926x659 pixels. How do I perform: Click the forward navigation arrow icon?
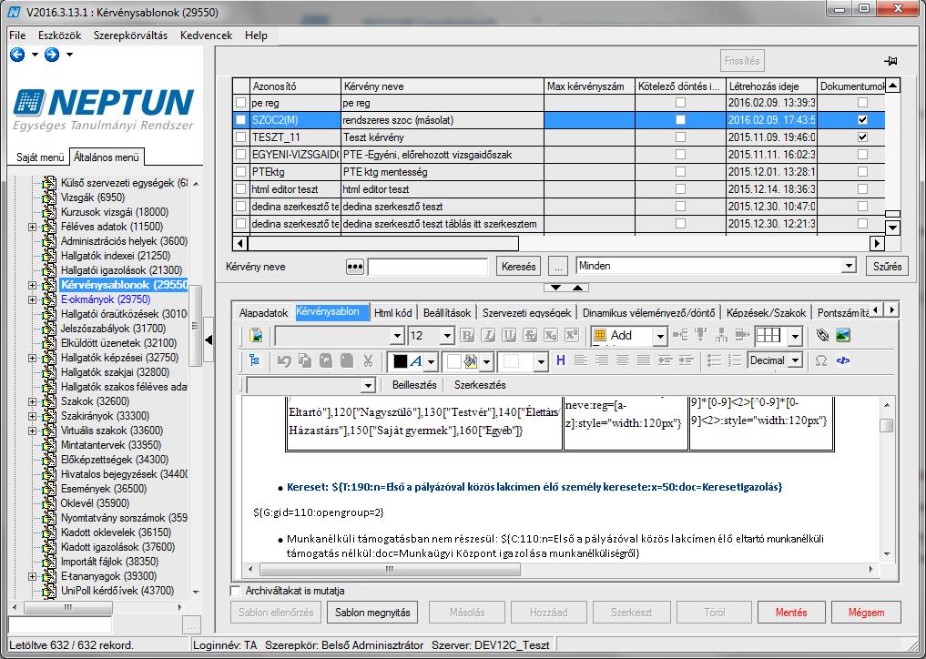(52, 55)
